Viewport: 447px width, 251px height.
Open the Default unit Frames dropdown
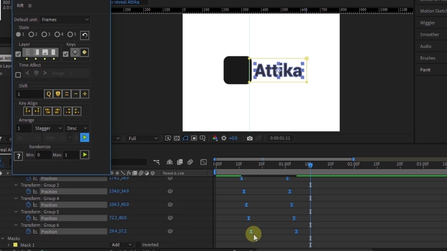[65, 20]
